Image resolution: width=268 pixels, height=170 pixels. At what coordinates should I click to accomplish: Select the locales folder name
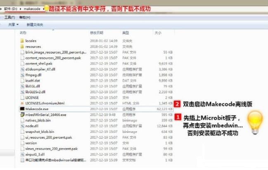click(31, 41)
